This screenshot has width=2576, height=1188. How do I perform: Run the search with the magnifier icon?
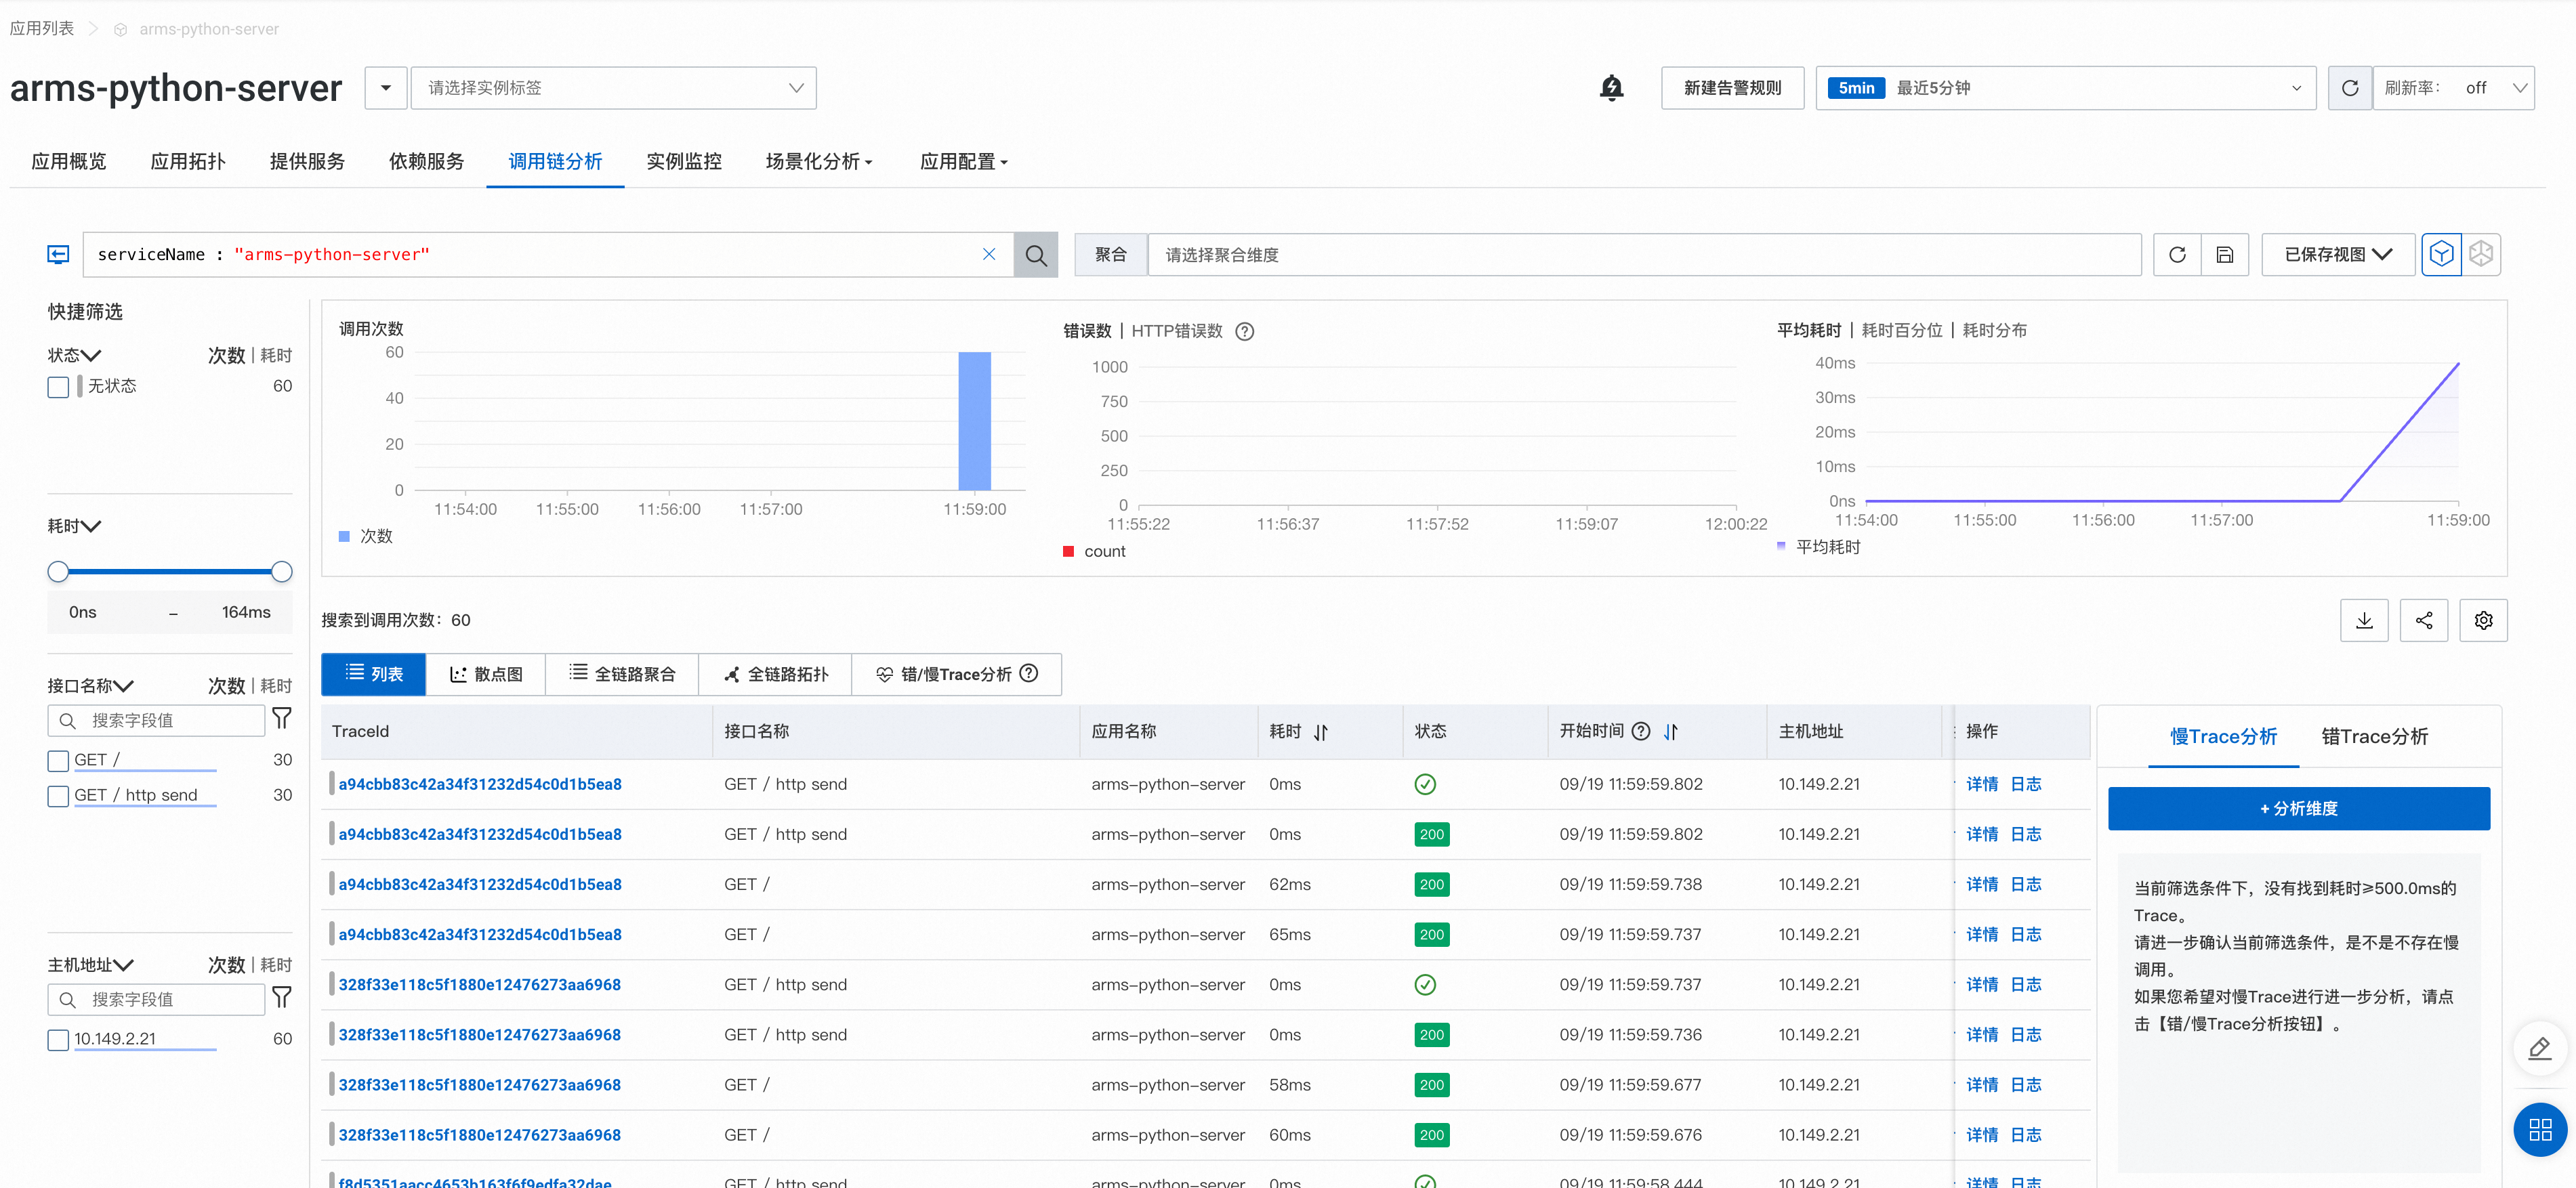pyautogui.click(x=1036, y=254)
